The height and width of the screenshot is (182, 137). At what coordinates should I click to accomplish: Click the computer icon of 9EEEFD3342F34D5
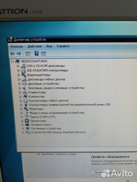click(18, 61)
